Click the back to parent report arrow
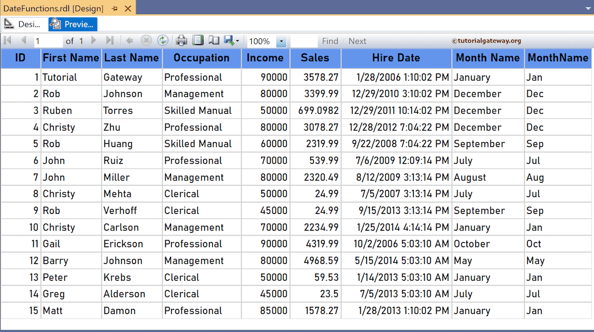 129,41
